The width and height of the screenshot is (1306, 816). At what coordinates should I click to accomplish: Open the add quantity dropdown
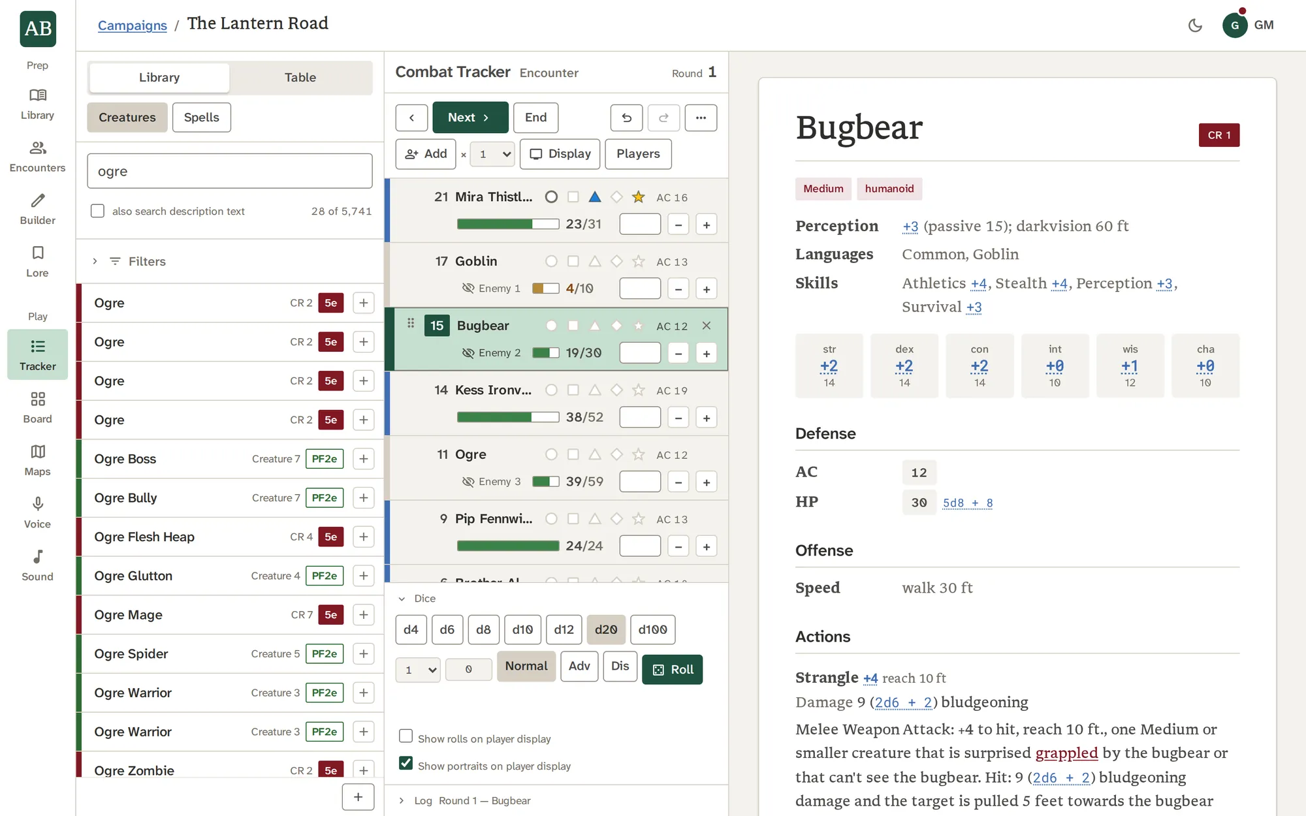pyautogui.click(x=493, y=154)
